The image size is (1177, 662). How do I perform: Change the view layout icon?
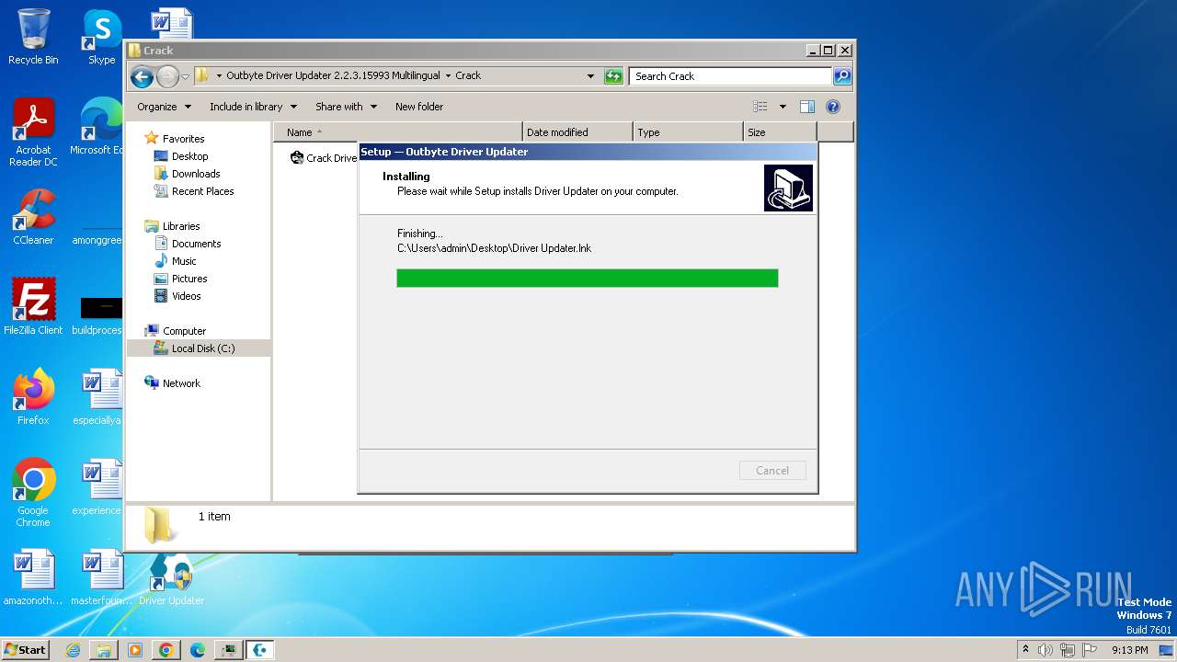coord(760,107)
